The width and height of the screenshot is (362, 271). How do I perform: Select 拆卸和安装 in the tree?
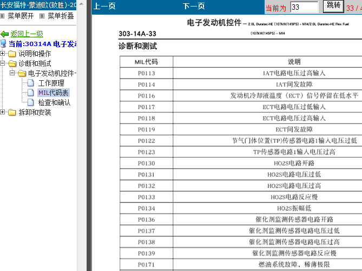click(35, 112)
